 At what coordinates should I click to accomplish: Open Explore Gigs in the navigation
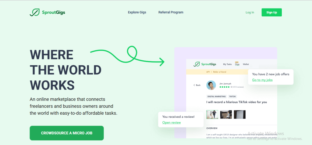(137, 12)
